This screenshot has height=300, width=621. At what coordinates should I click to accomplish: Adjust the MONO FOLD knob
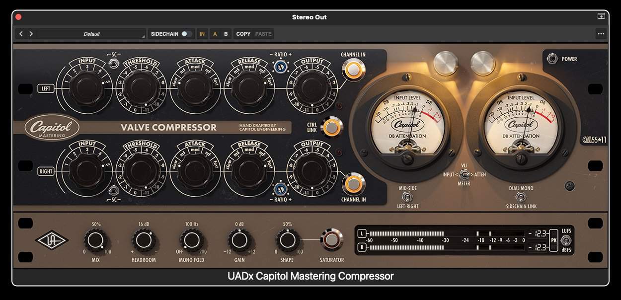coord(191,240)
